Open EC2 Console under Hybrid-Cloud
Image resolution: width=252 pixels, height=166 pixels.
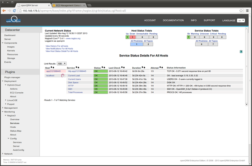click(17, 93)
